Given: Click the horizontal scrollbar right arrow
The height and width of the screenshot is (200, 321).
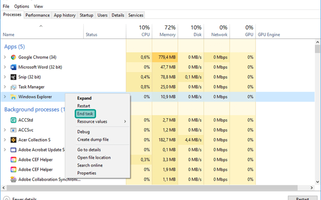Looking at the screenshot, I should coord(312,188).
